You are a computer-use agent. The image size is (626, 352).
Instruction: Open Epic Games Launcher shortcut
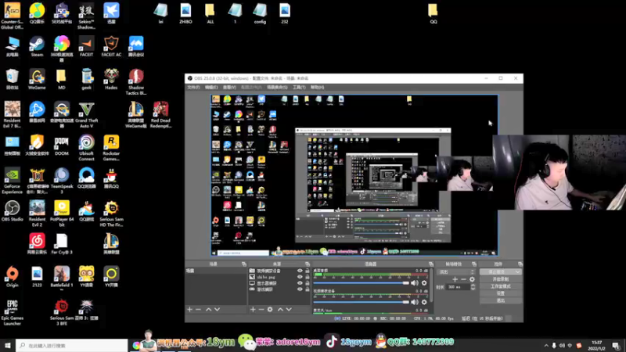(12, 313)
